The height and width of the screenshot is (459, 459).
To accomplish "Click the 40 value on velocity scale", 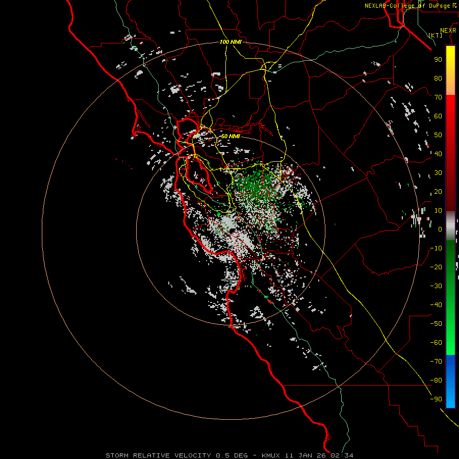I will 438,154.
